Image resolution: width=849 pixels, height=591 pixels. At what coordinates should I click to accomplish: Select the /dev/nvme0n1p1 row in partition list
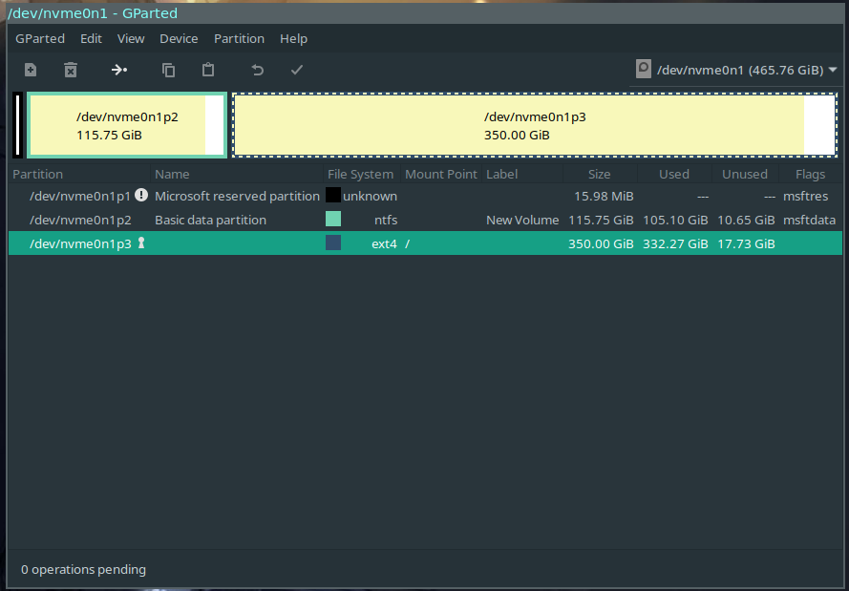[80, 196]
